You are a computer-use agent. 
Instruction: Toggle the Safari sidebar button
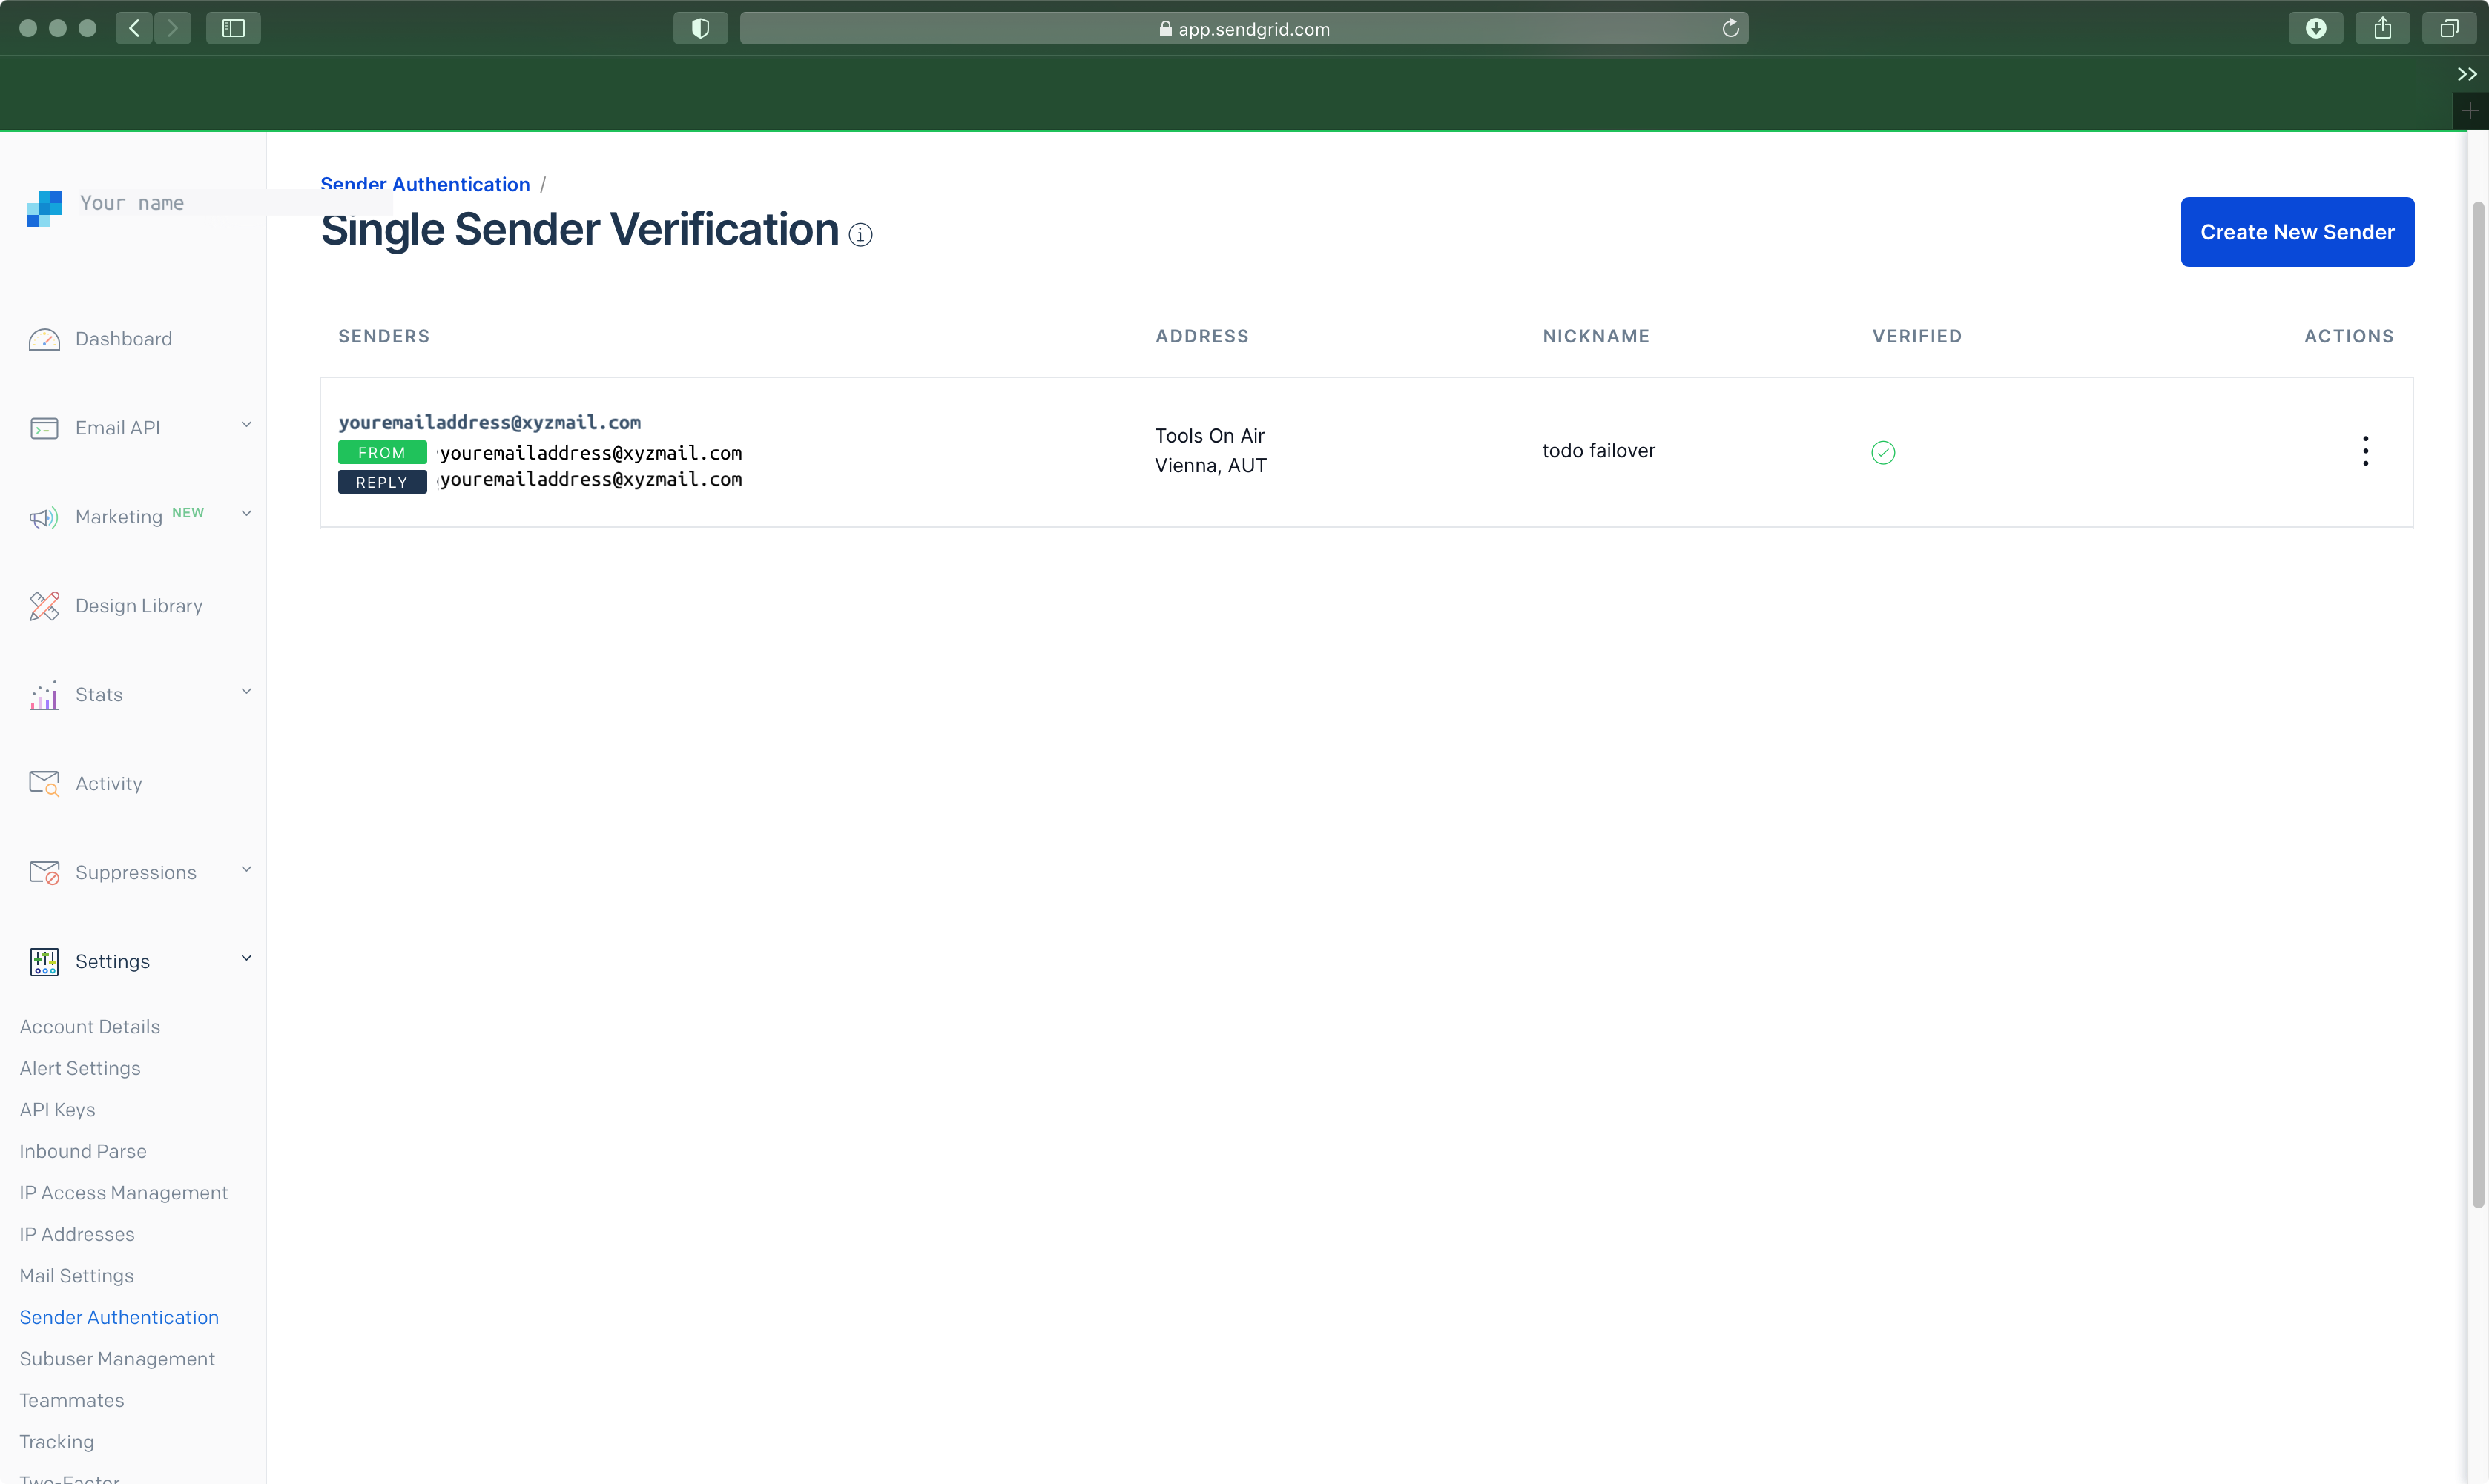coord(233,28)
